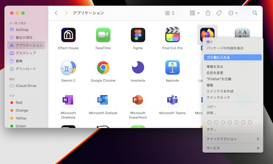Choose タグ... in context menu

pos(233,129)
